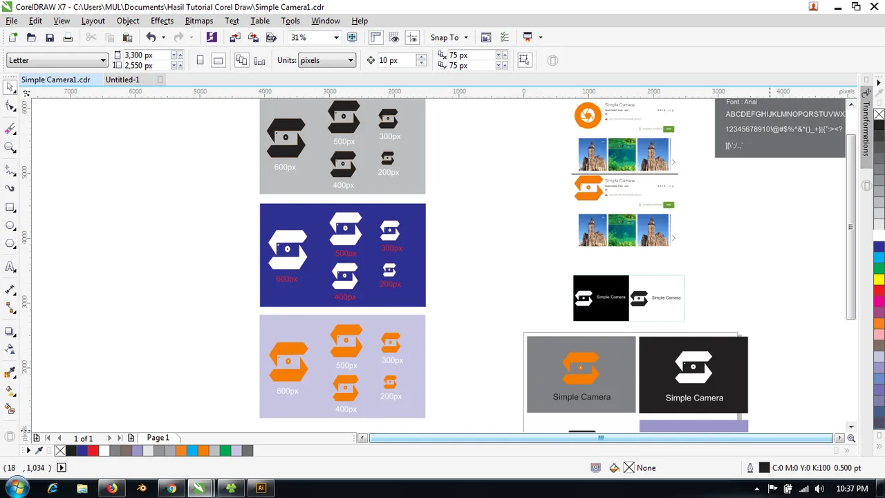The height and width of the screenshot is (498, 885).
Task: Pick the red document palette swatch
Action: point(93,450)
